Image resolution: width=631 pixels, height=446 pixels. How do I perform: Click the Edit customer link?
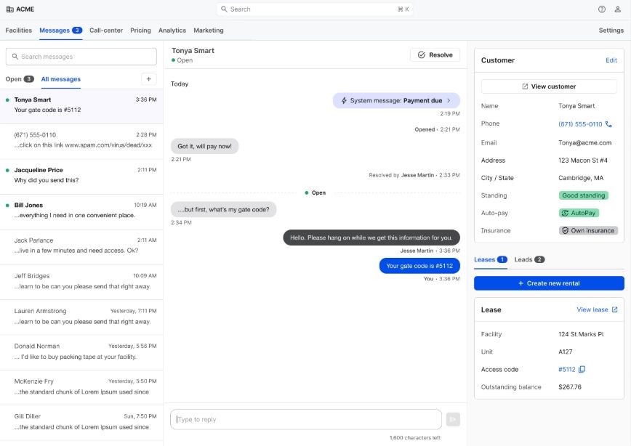pyautogui.click(x=611, y=60)
